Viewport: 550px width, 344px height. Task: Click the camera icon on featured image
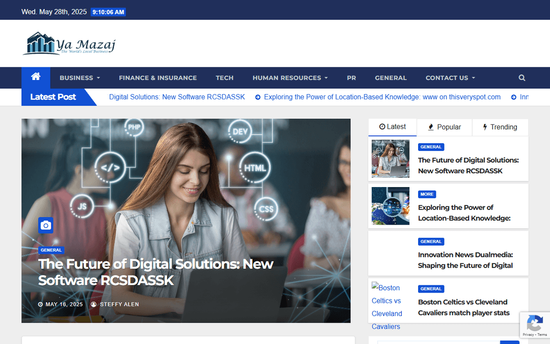pos(46,225)
